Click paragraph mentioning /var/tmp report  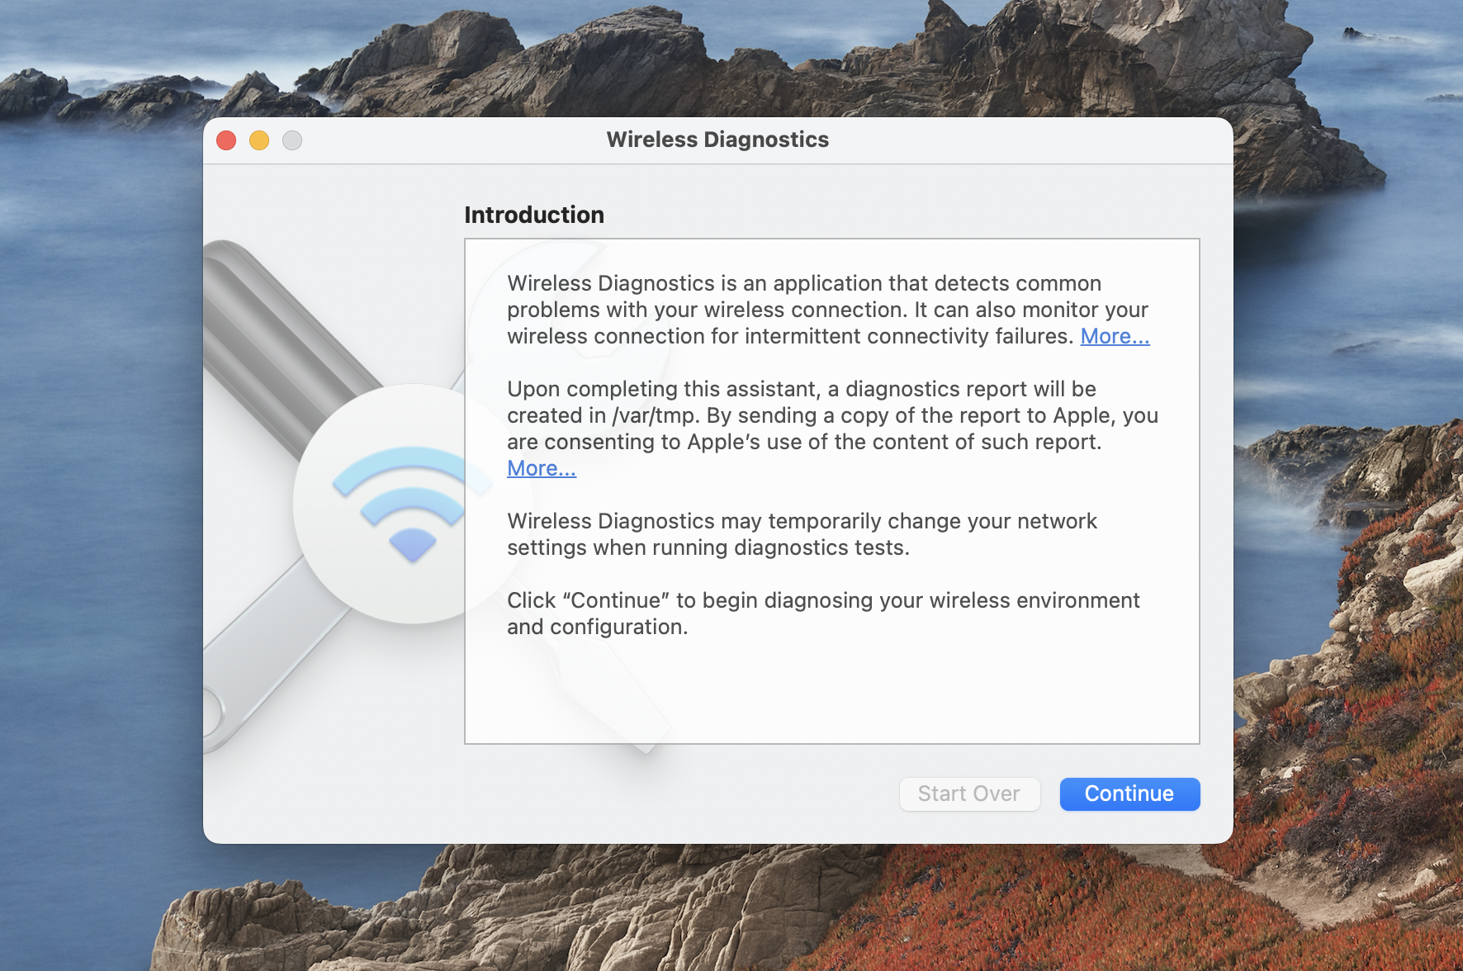832,429
